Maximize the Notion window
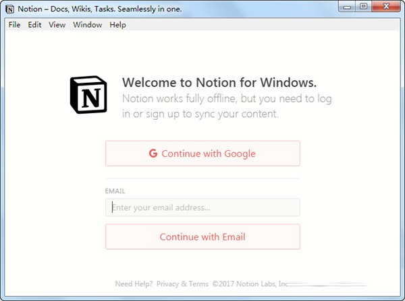Screen dimensions: 405x301 [x=364, y=7]
